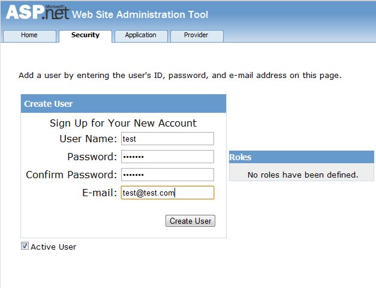Image resolution: width=376 pixels, height=288 pixels.
Task: Click the E-mail address field
Action: (167, 193)
